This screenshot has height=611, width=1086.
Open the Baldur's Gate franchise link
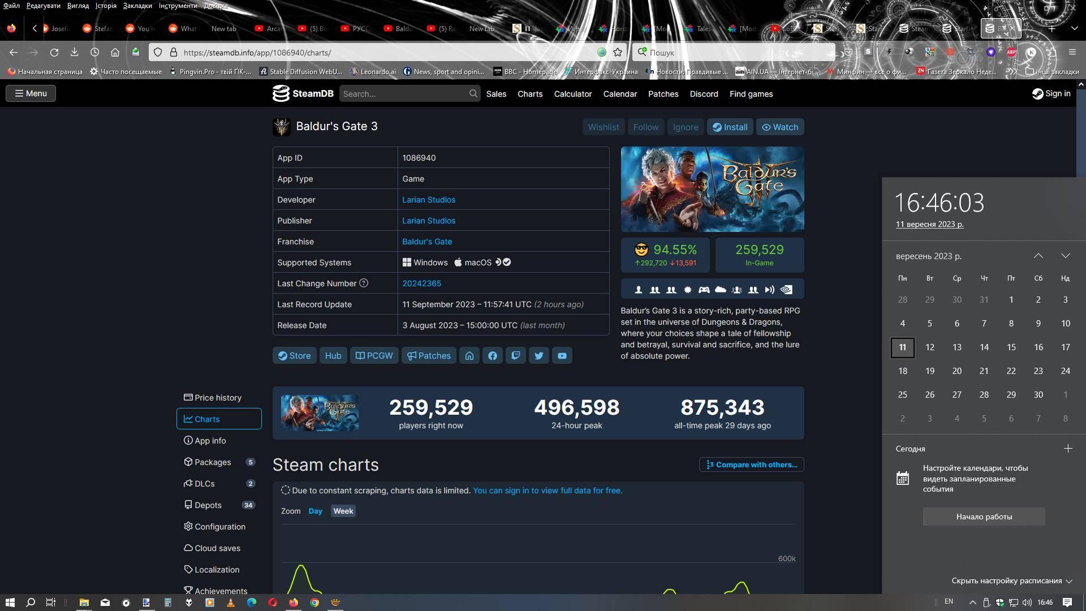pyautogui.click(x=427, y=242)
